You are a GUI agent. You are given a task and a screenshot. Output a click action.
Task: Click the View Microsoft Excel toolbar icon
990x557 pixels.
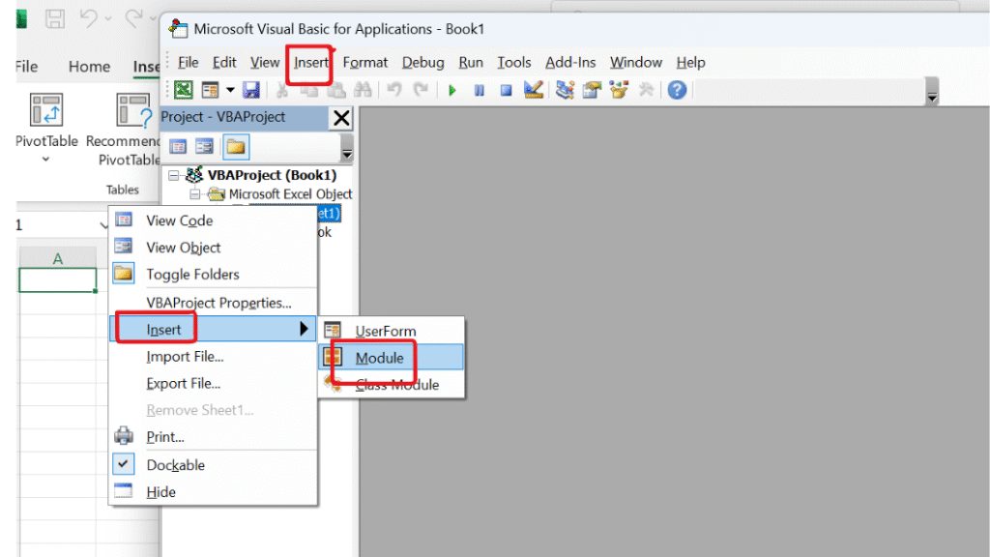click(183, 90)
